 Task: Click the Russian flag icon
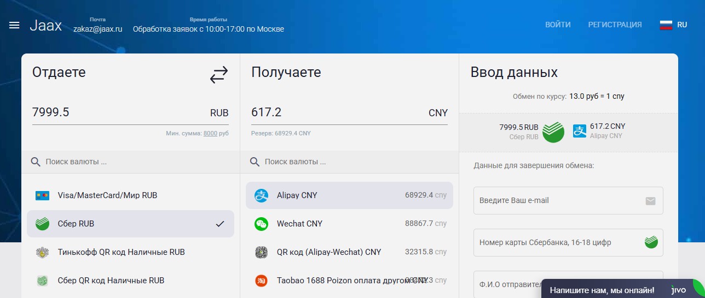(666, 25)
